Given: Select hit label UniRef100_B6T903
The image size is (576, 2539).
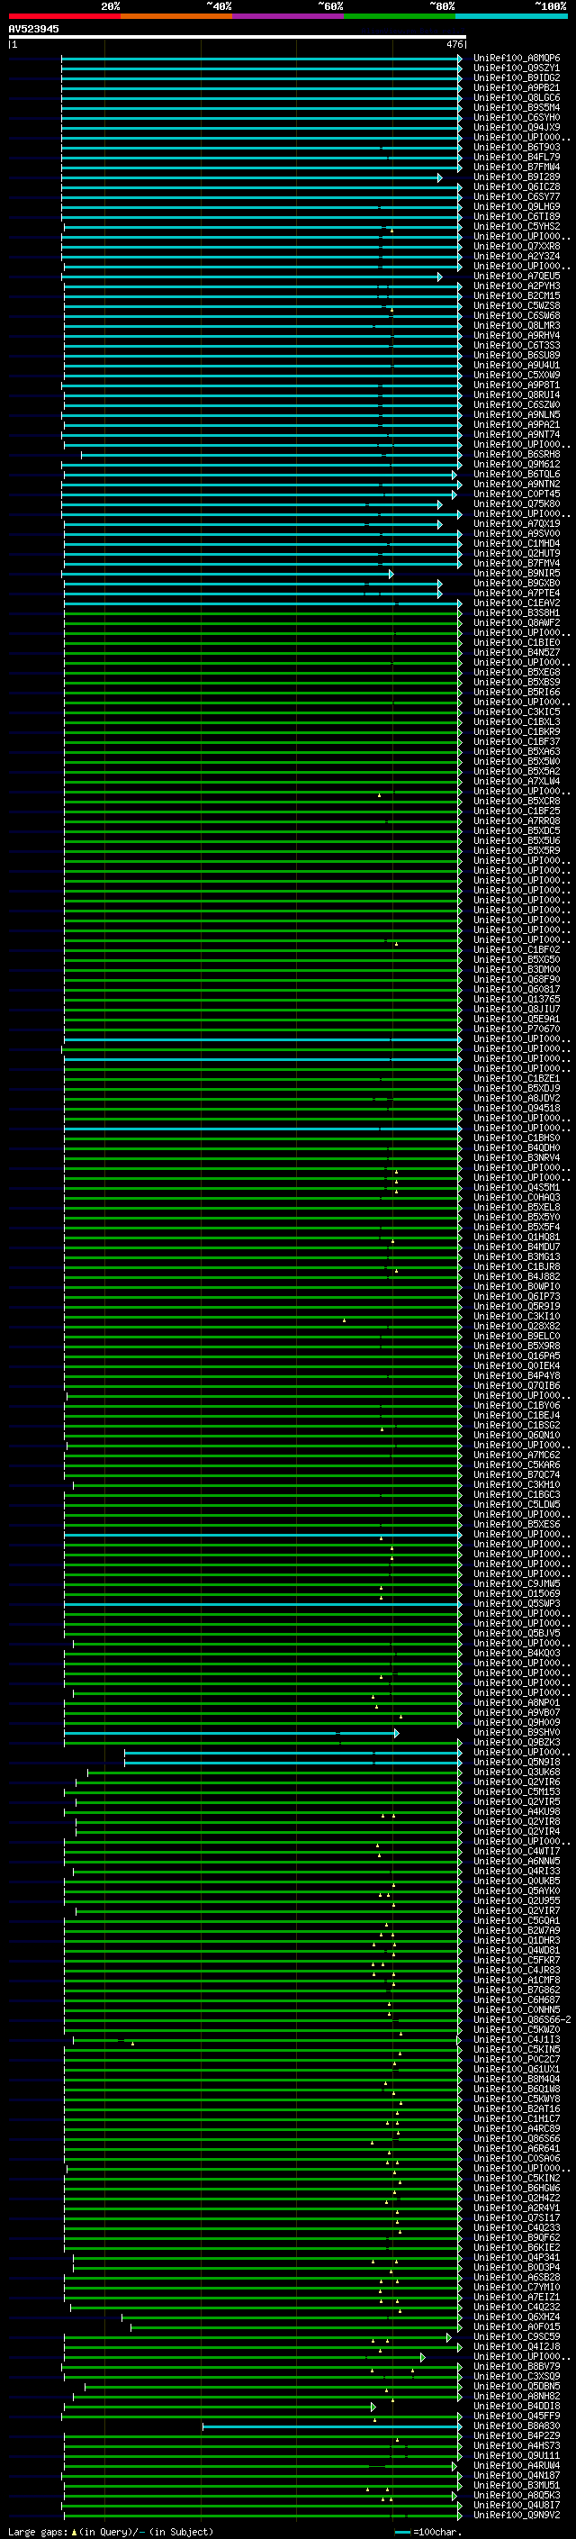Looking at the screenshot, I should pyautogui.click(x=516, y=147).
